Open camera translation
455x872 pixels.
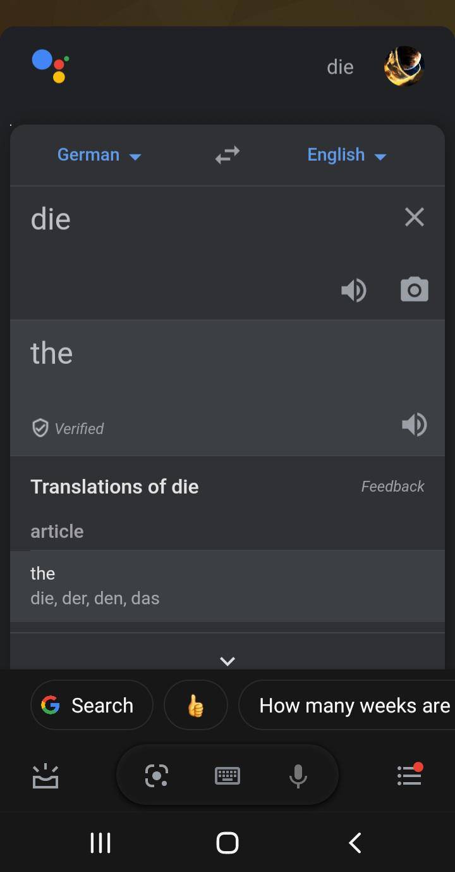(415, 290)
